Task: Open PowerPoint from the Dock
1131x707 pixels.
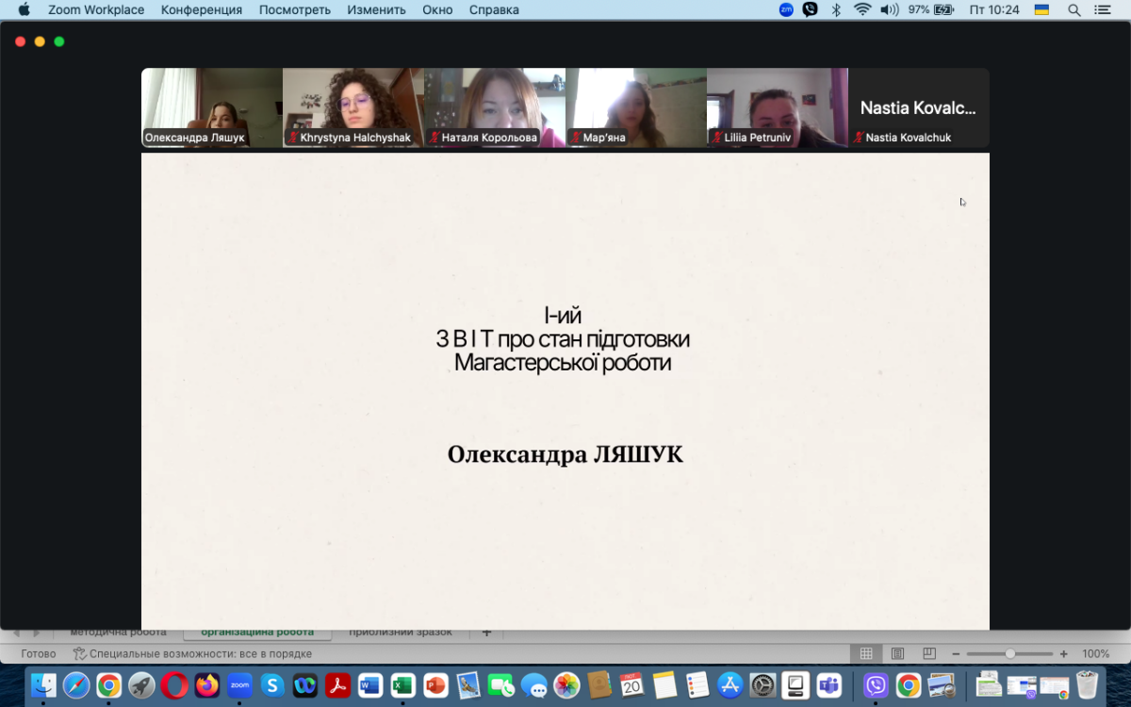Action: click(435, 685)
